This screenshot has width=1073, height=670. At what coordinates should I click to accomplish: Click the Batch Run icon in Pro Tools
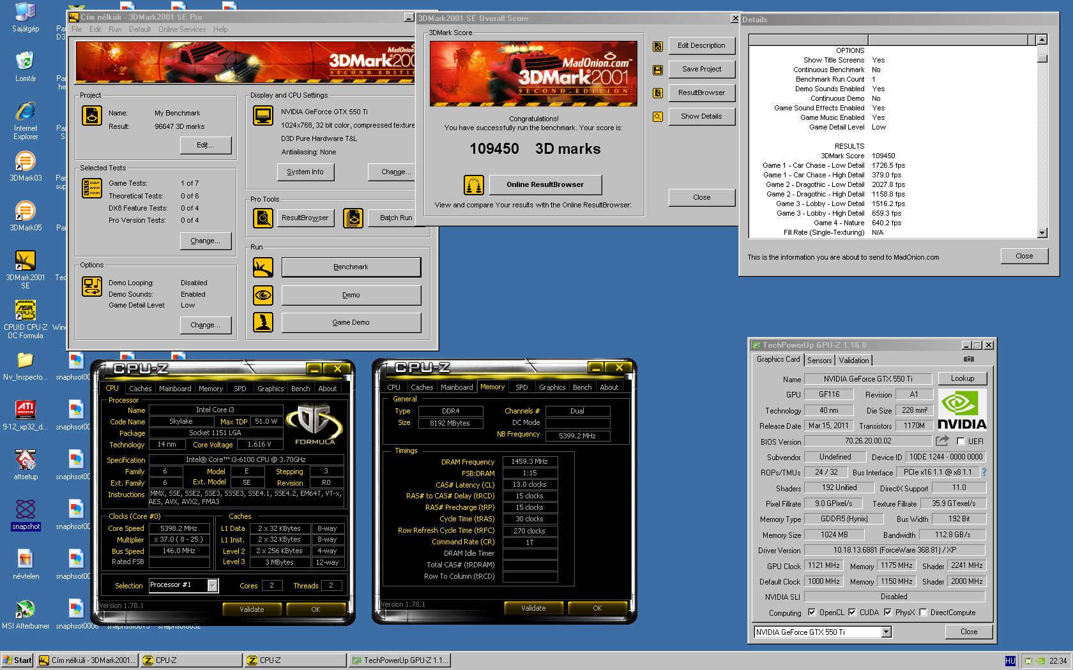point(353,218)
